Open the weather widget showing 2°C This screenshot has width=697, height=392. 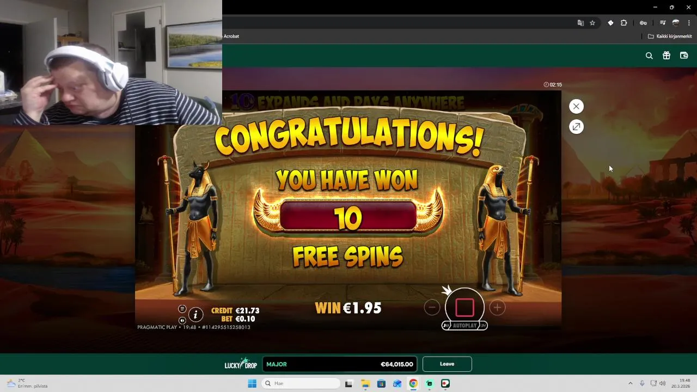click(27, 383)
